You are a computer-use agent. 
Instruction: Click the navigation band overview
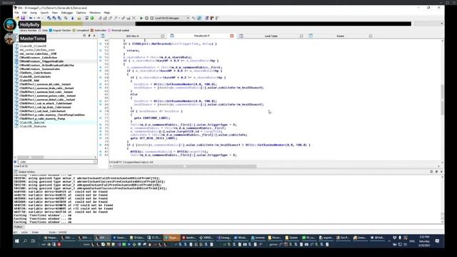pos(214,24)
